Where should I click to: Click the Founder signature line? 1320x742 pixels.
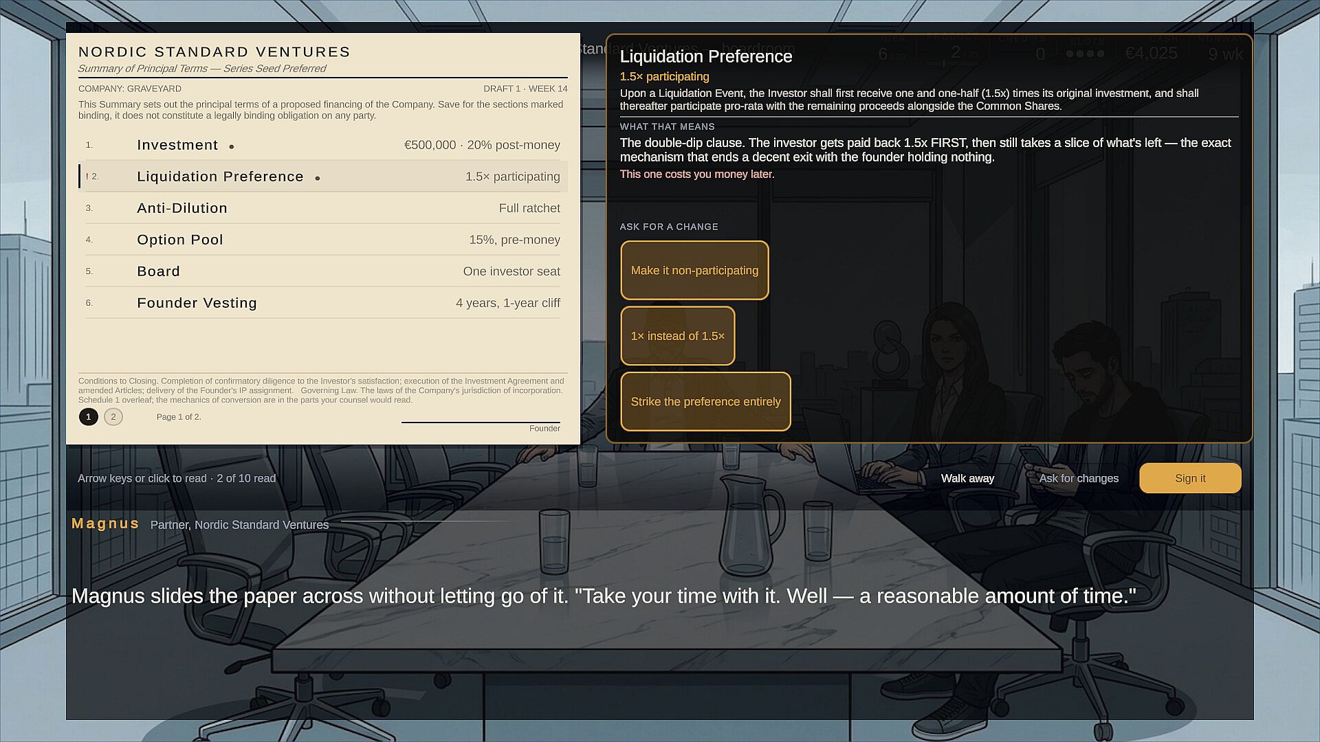[481, 423]
